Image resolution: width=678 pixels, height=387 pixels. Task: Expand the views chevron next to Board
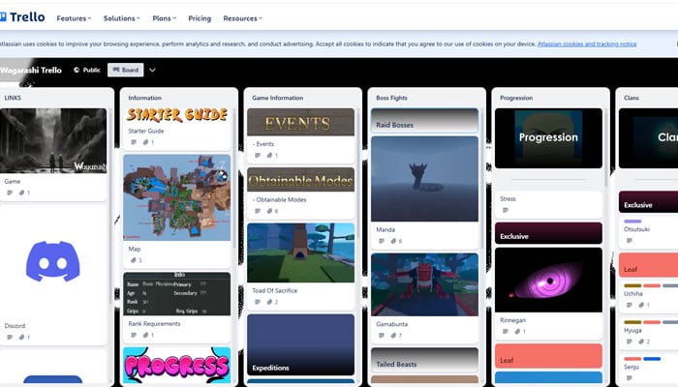click(152, 70)
